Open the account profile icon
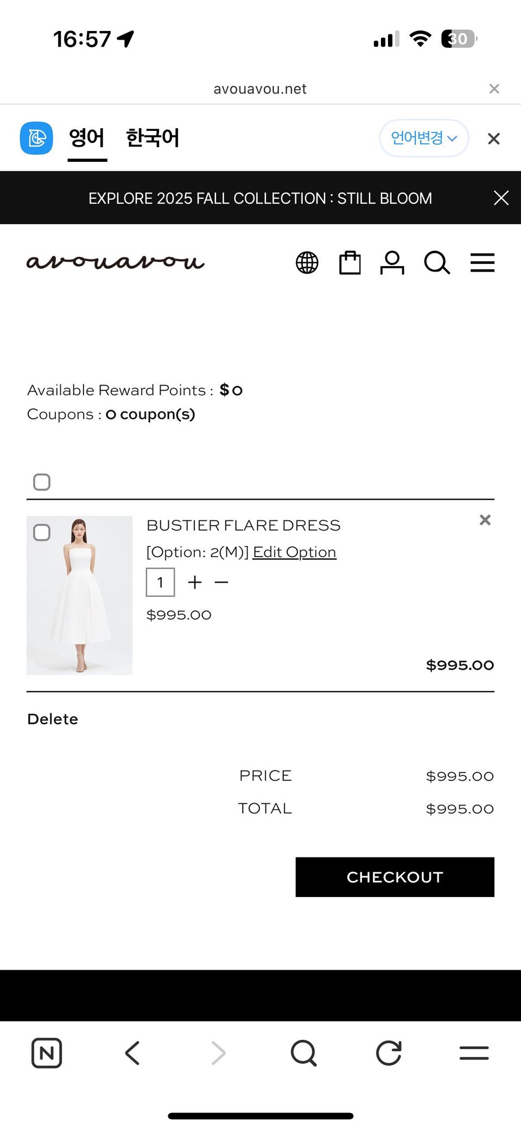 (392, 263)
